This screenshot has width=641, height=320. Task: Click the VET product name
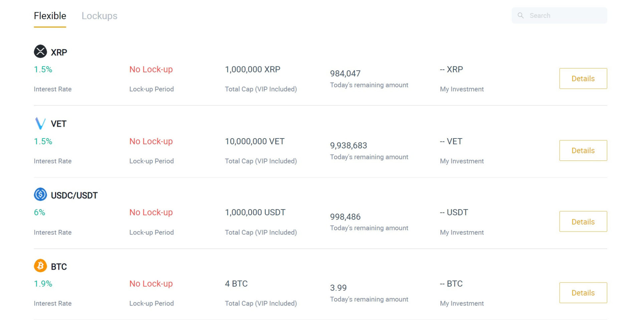pyautogui.click(x=58, y=124)
